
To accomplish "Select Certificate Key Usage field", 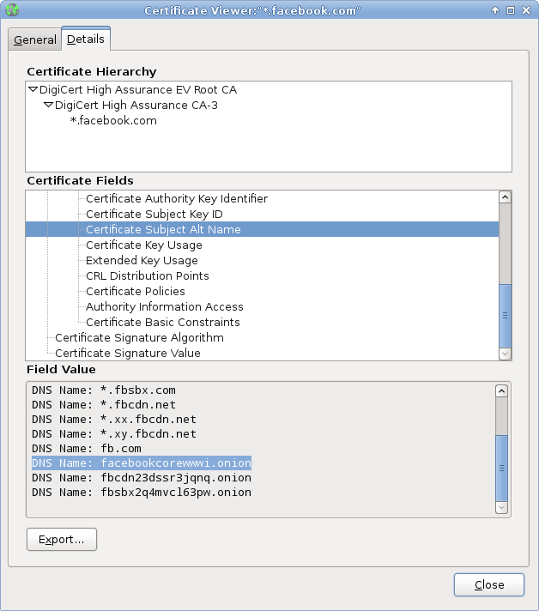I will (144, 245).
